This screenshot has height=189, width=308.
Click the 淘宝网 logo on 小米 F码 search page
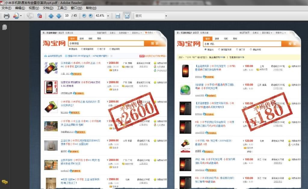tap(189, 43)
